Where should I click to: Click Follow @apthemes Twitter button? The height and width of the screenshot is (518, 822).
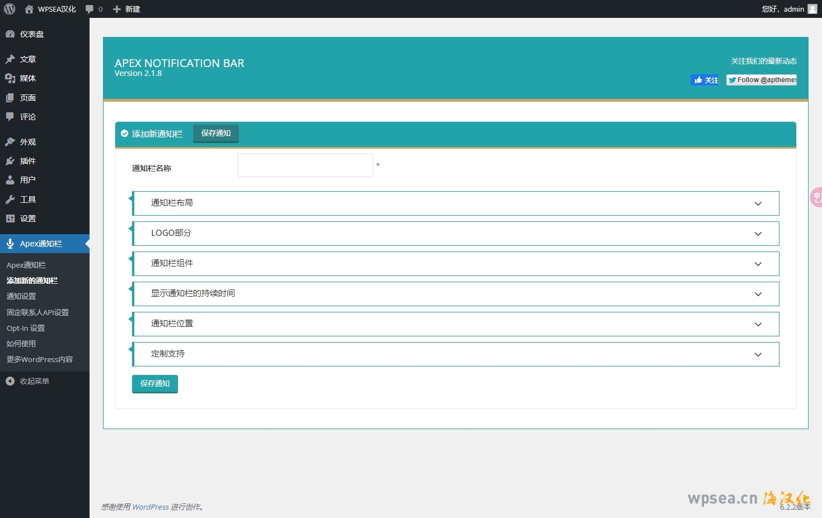click(x=762, y=80)
